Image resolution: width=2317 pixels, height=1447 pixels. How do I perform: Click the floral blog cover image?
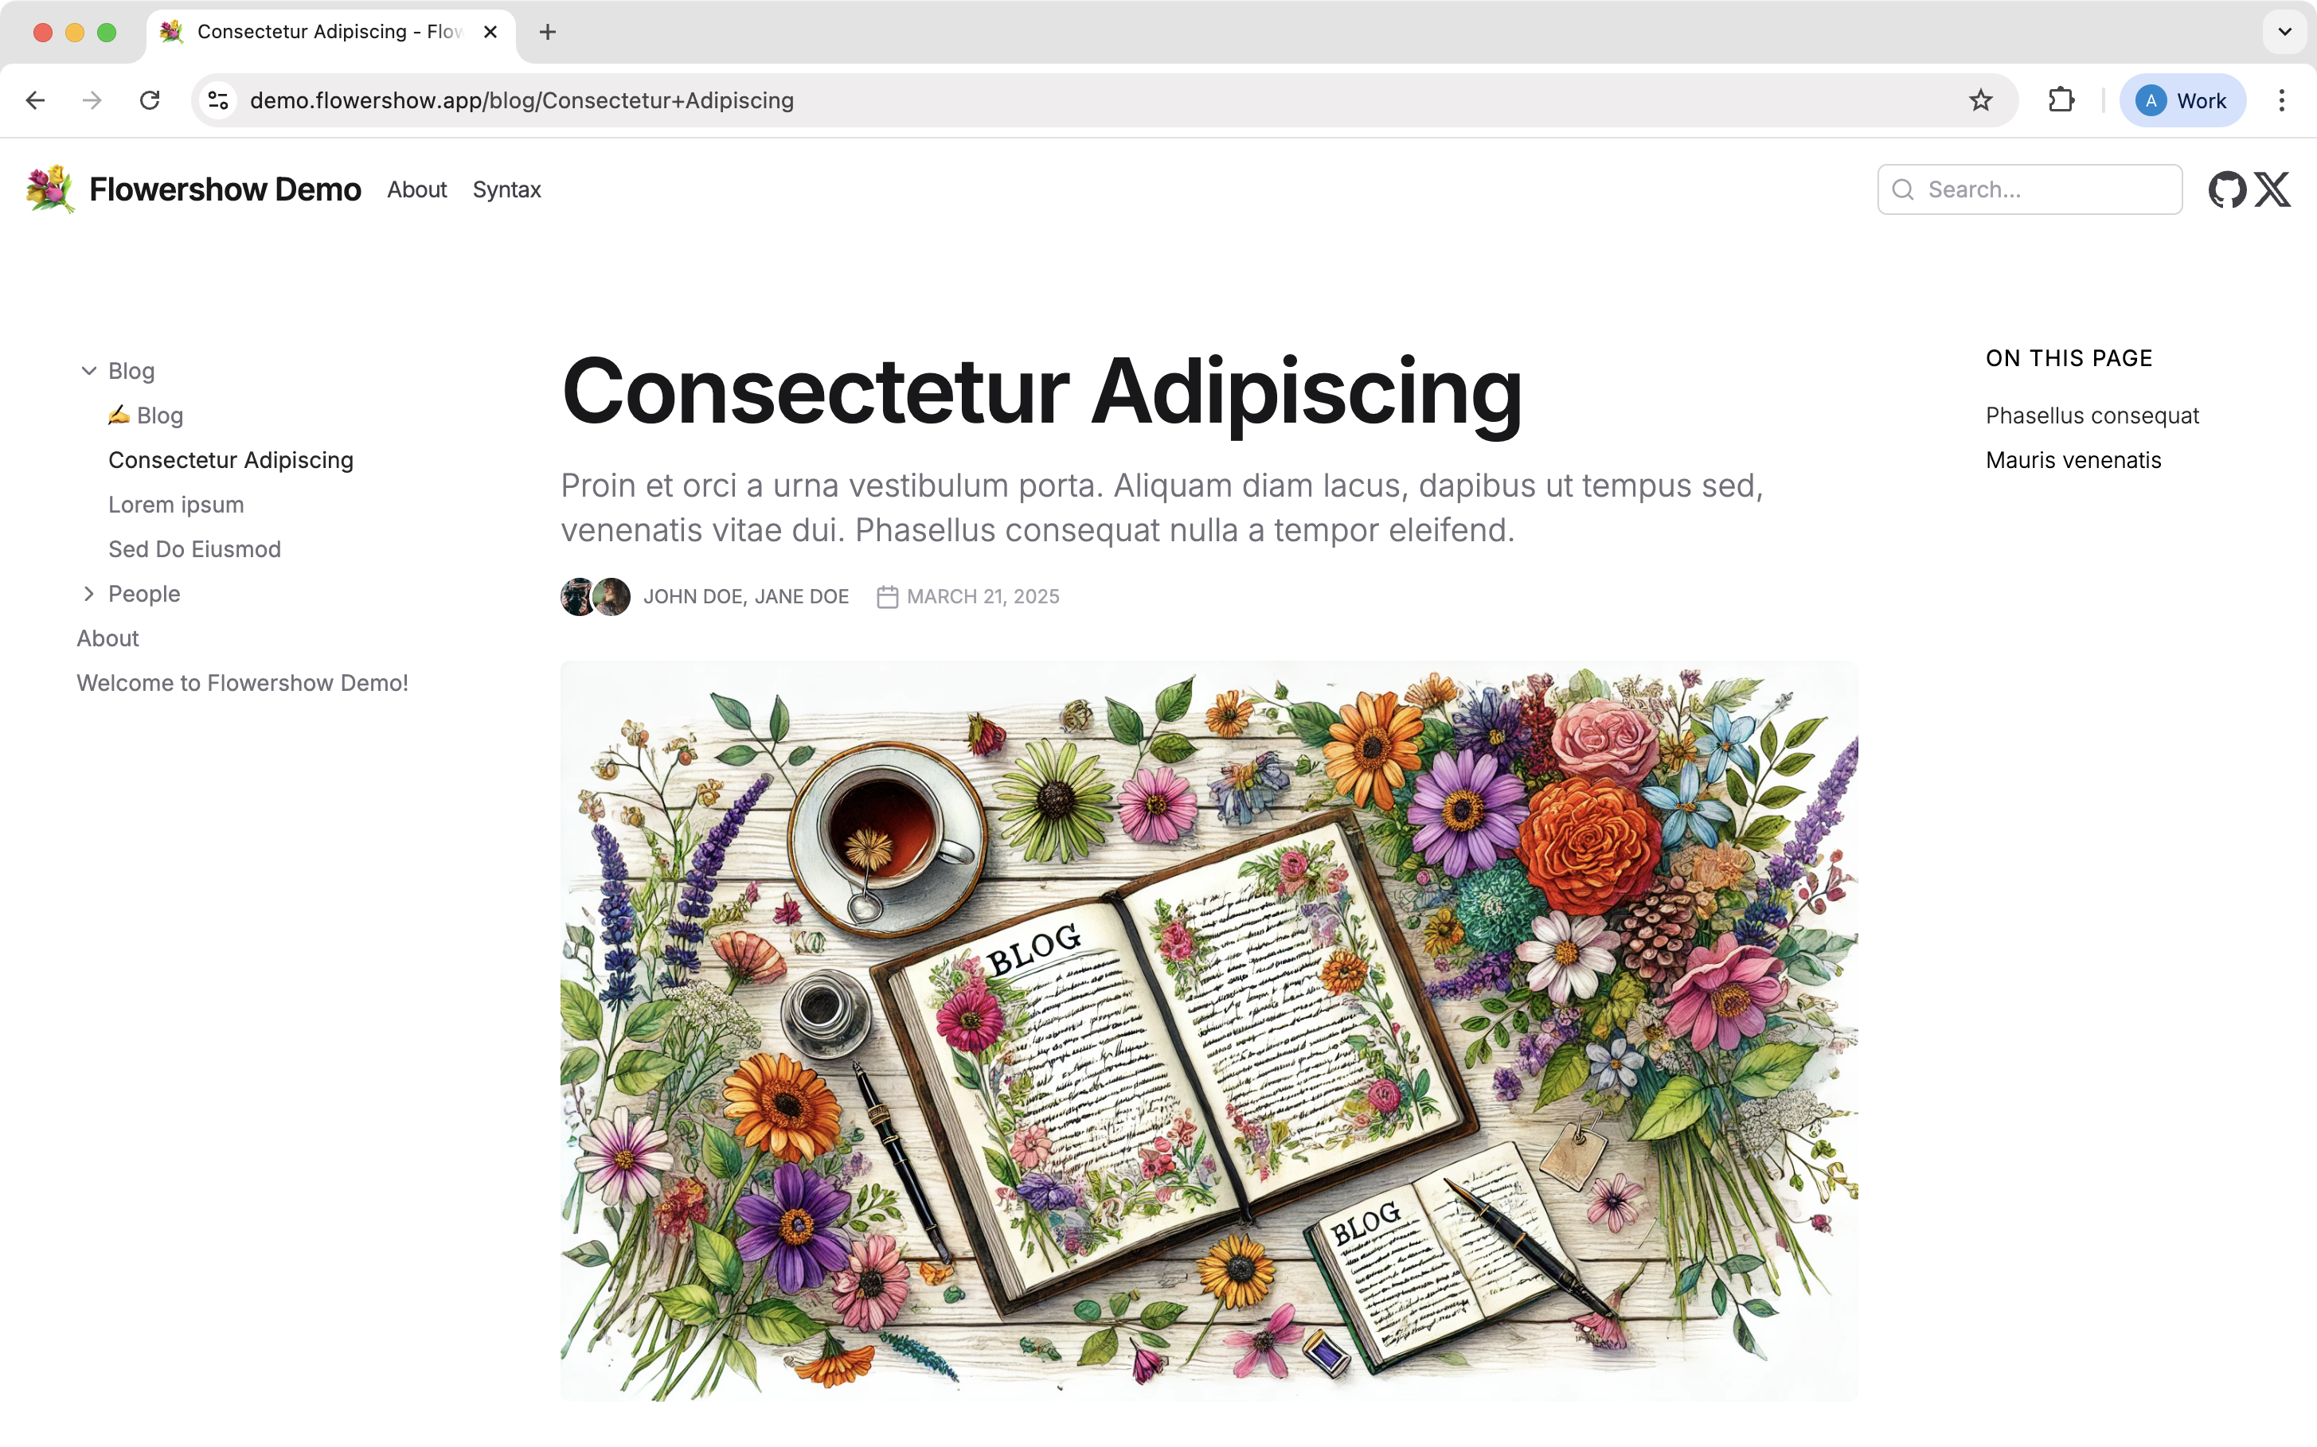1209,1031
